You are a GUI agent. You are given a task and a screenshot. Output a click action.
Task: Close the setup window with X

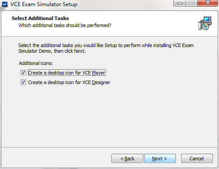click(208, 3)
